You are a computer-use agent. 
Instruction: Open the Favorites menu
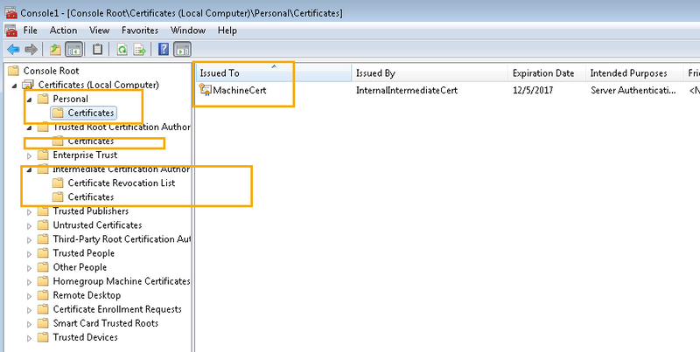pos(140,31)
